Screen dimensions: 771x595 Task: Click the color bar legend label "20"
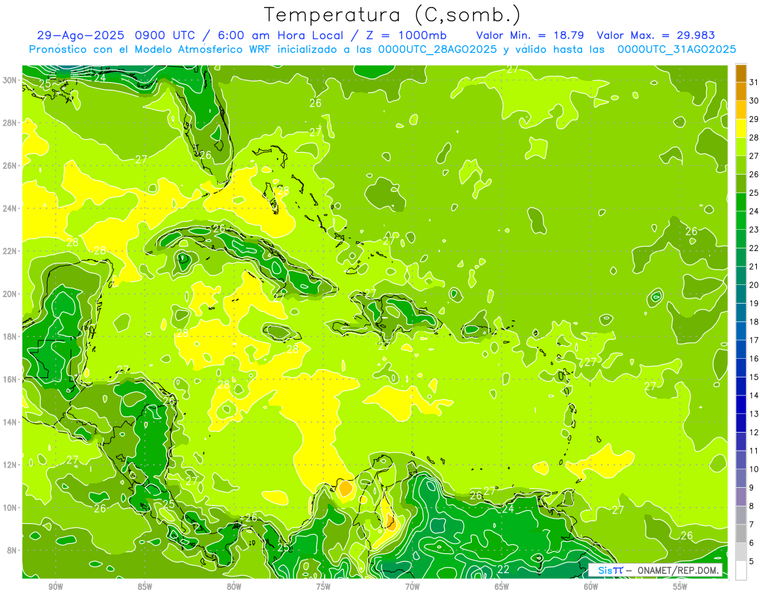point(754,285)
